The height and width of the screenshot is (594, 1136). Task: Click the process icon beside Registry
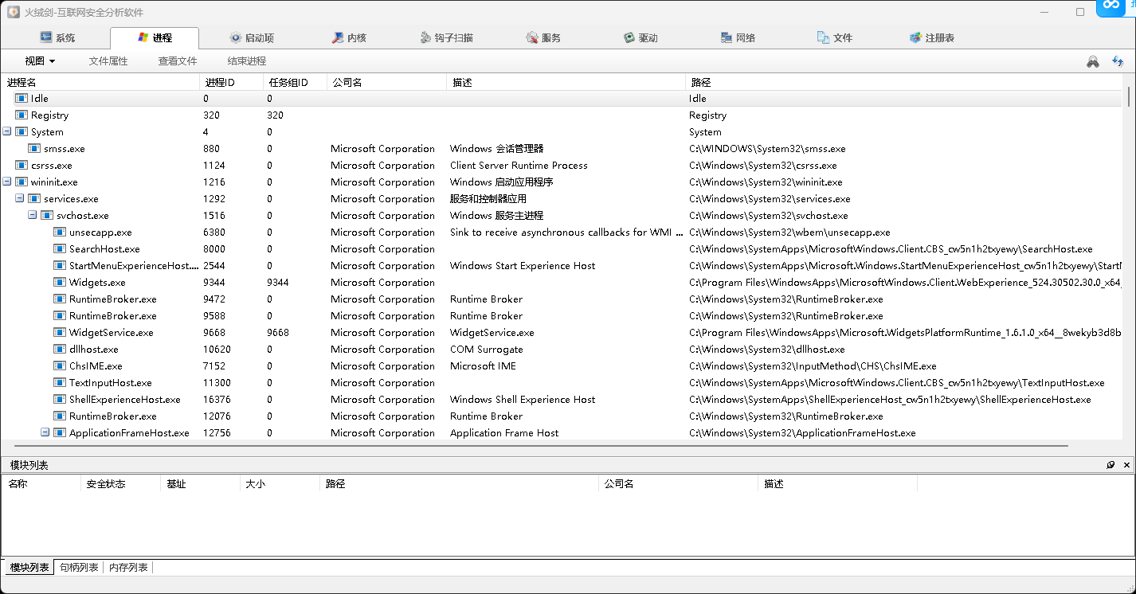tap(21, 115)
